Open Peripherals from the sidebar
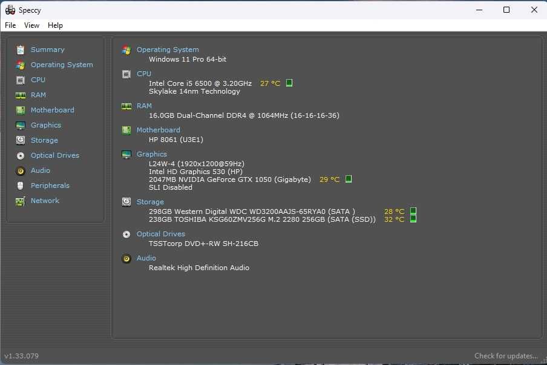Screen dimensions: 547x365 (50, 186)
